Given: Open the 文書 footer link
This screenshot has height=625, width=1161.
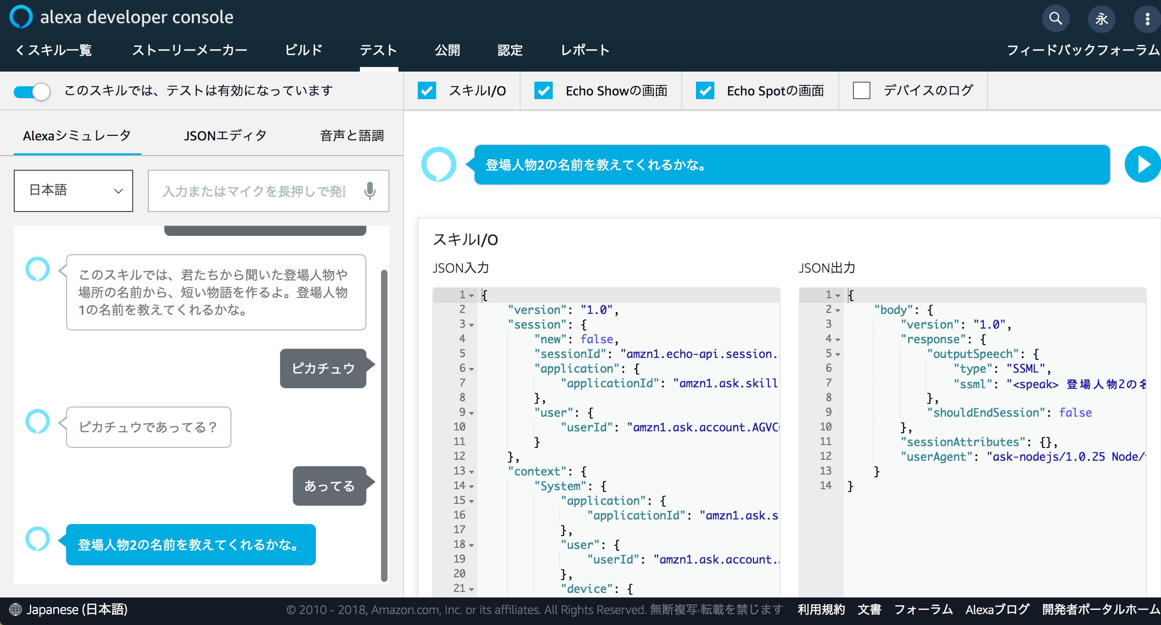Looking at the screenshot, I should [x=869, y=609].
